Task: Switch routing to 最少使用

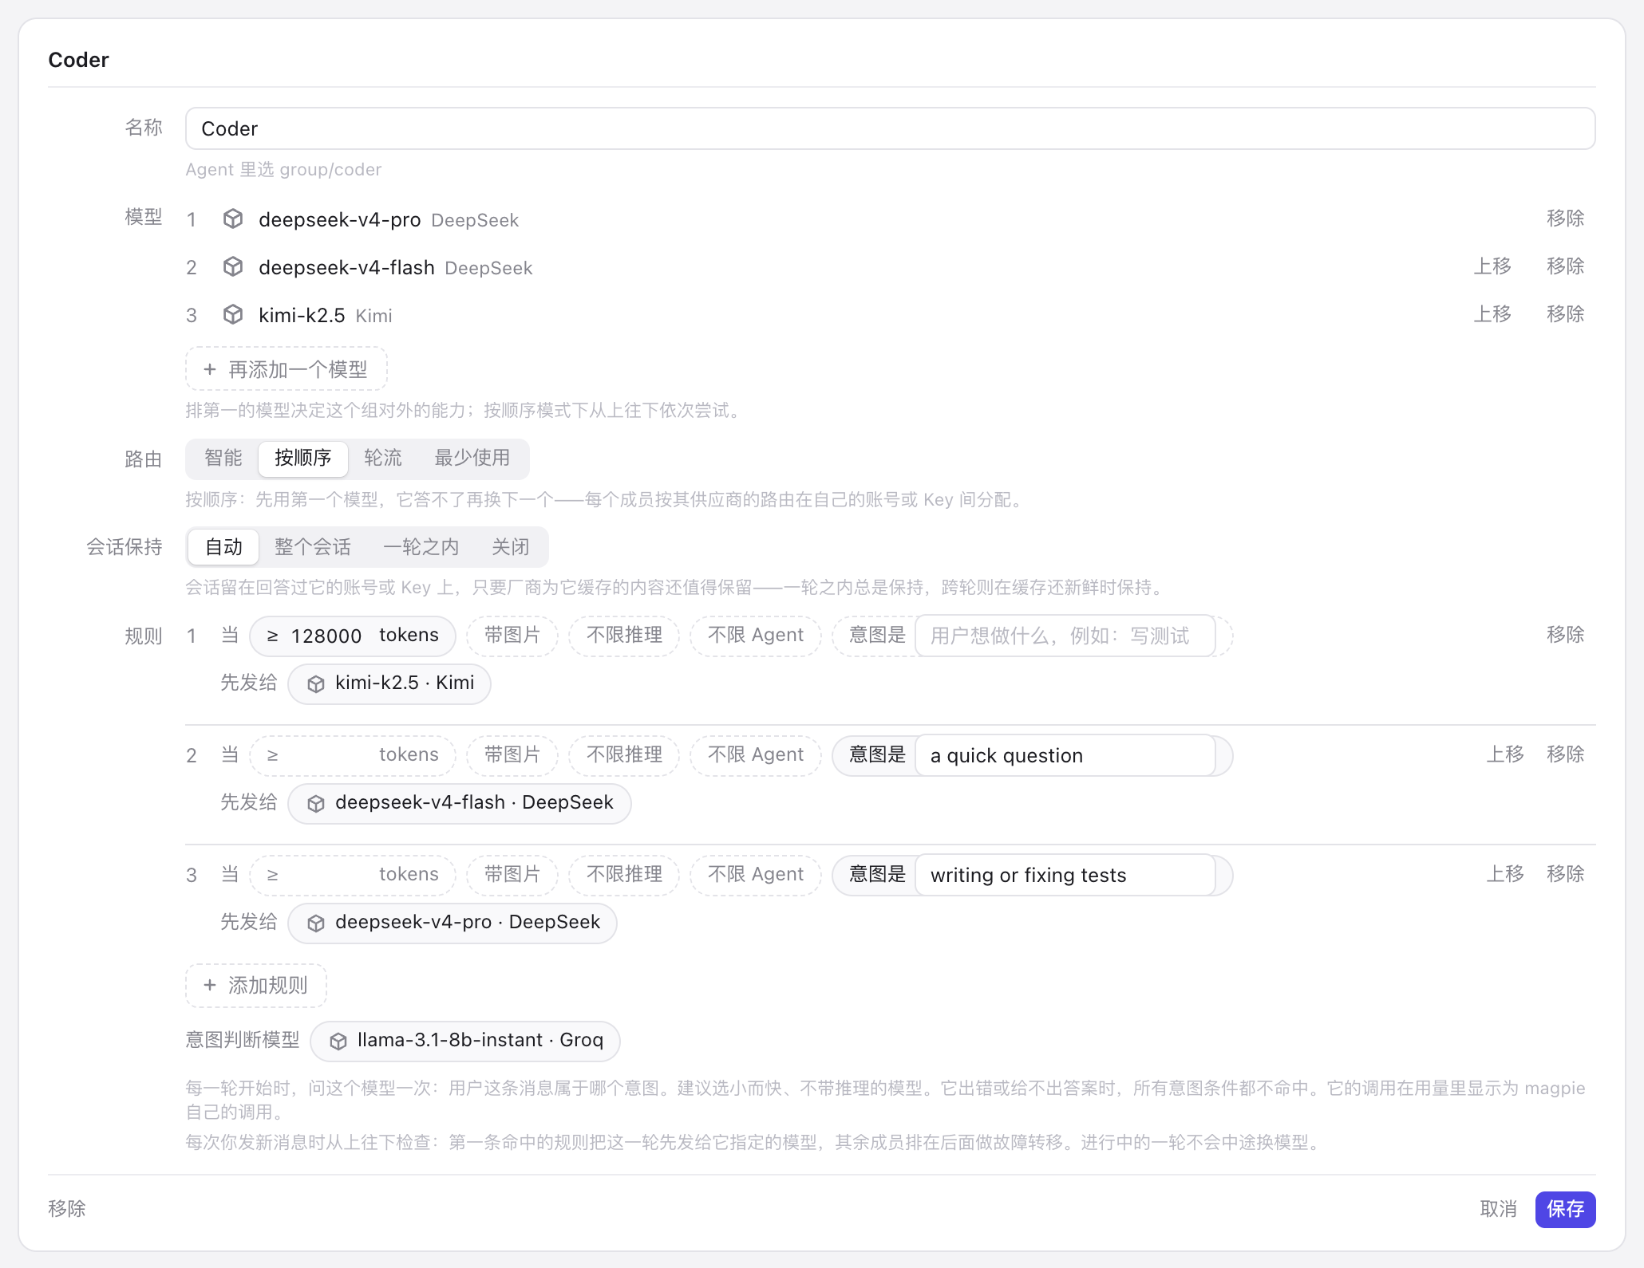Action: coord(472,458)
